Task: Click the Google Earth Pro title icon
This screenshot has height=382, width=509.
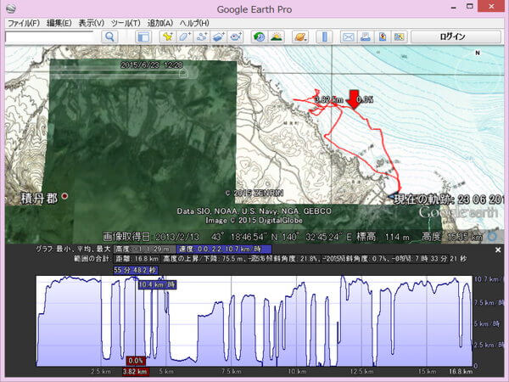Action: 11,8
